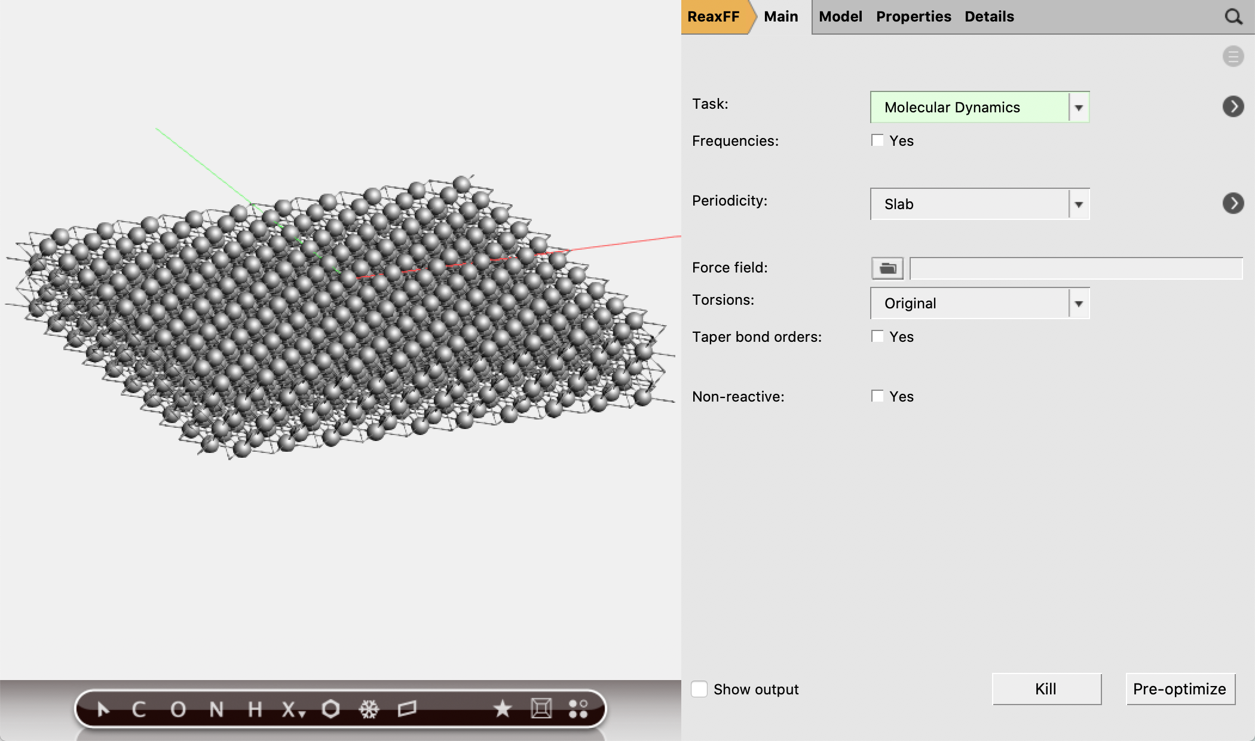This screenshot has height=741, width=1255.
Task: Click the Force field label text
Action: (730, 268)
